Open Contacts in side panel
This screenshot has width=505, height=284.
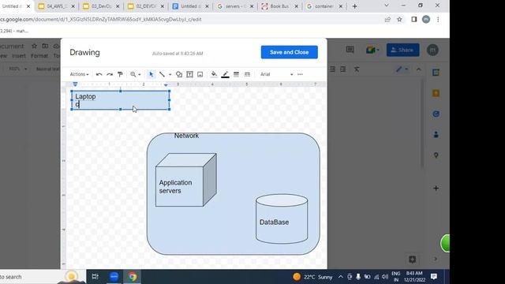[436, 135]
